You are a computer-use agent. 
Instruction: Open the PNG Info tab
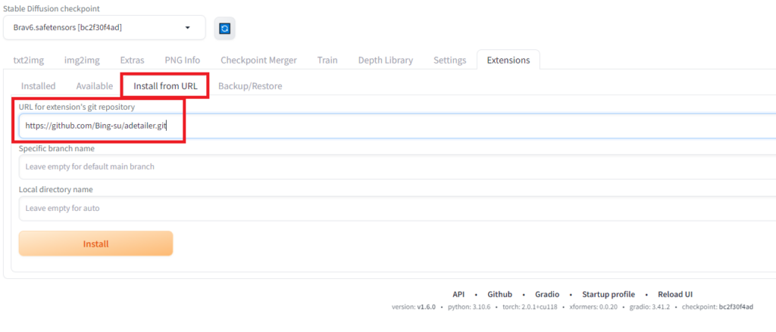(183, 61)
